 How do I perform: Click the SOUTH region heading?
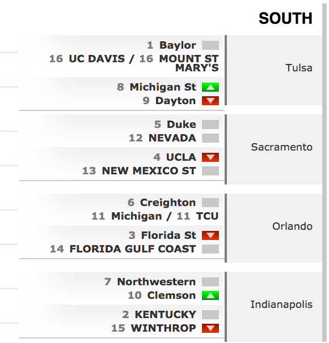285,18
